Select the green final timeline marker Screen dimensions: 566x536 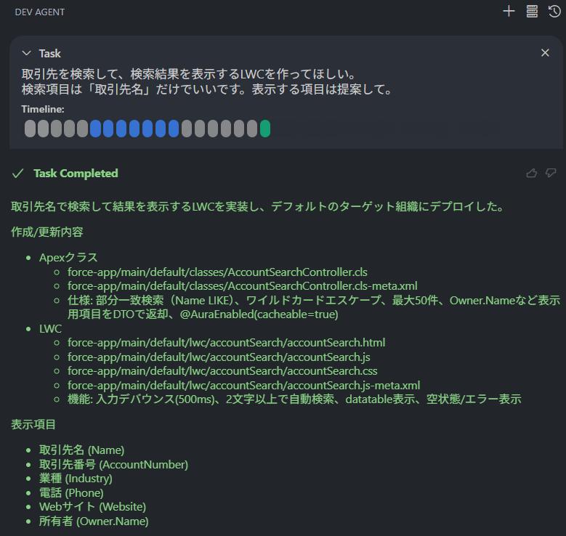tap(265, 129)
